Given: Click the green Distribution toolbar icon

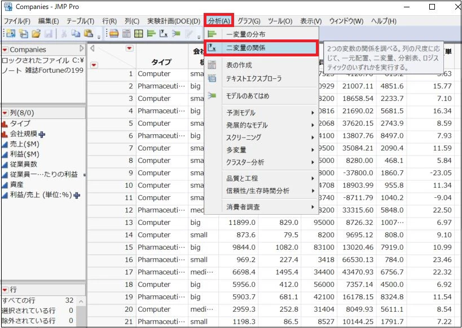Looking at the screenshot, I should pos(151,34).
